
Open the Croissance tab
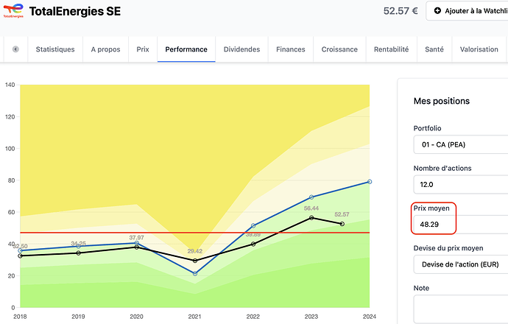click(x=339, y=49)
